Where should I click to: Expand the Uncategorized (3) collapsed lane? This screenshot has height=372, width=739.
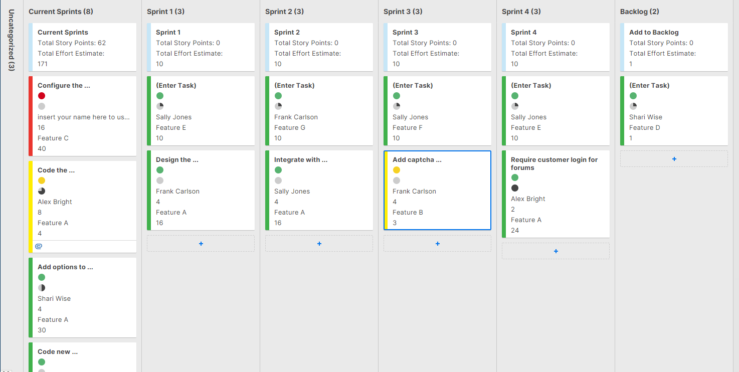pos(11,40)
